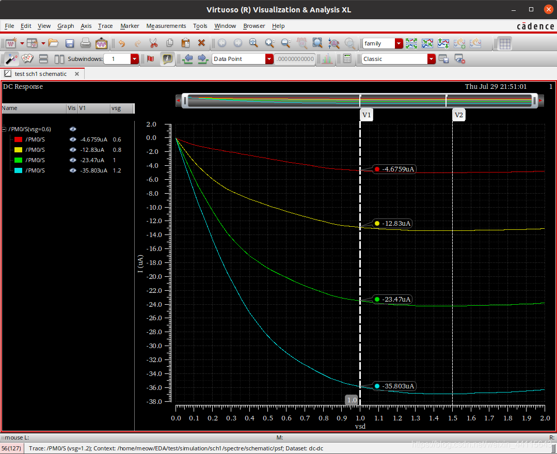This screenshot has height=454, width=557.
Task: Expand the new window arrow dropdown
Action: coord(22,43)
